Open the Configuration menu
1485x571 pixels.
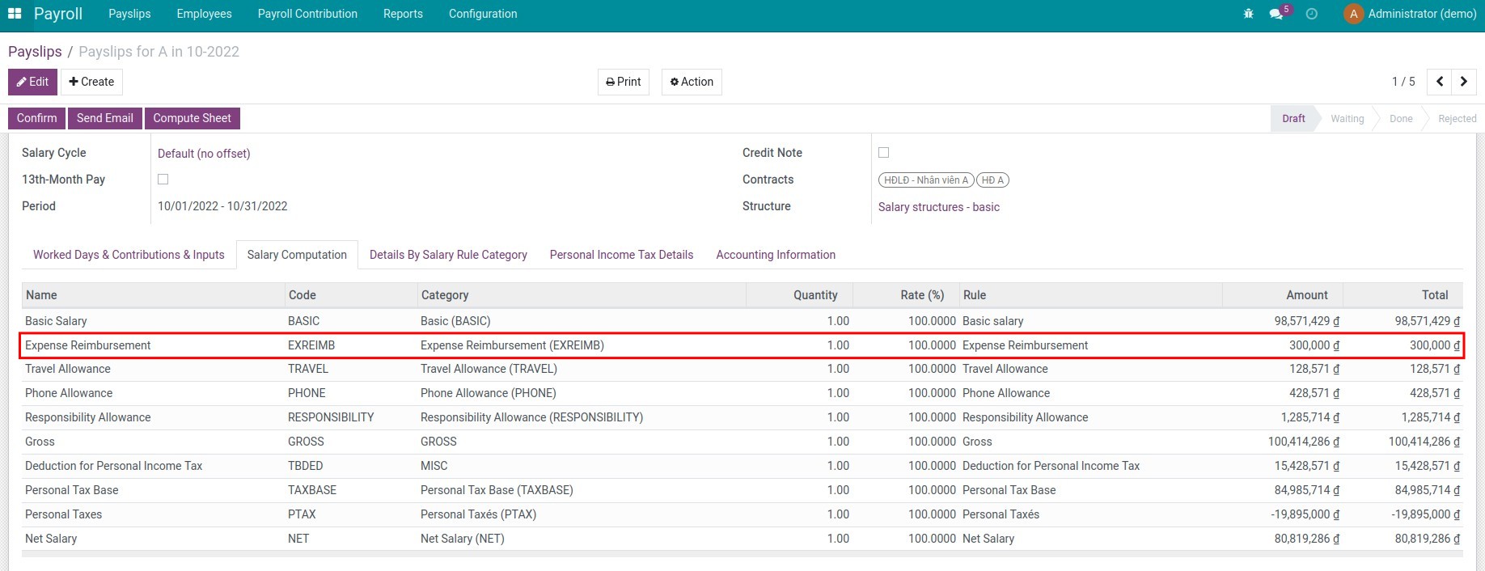(x=483, y=14)
